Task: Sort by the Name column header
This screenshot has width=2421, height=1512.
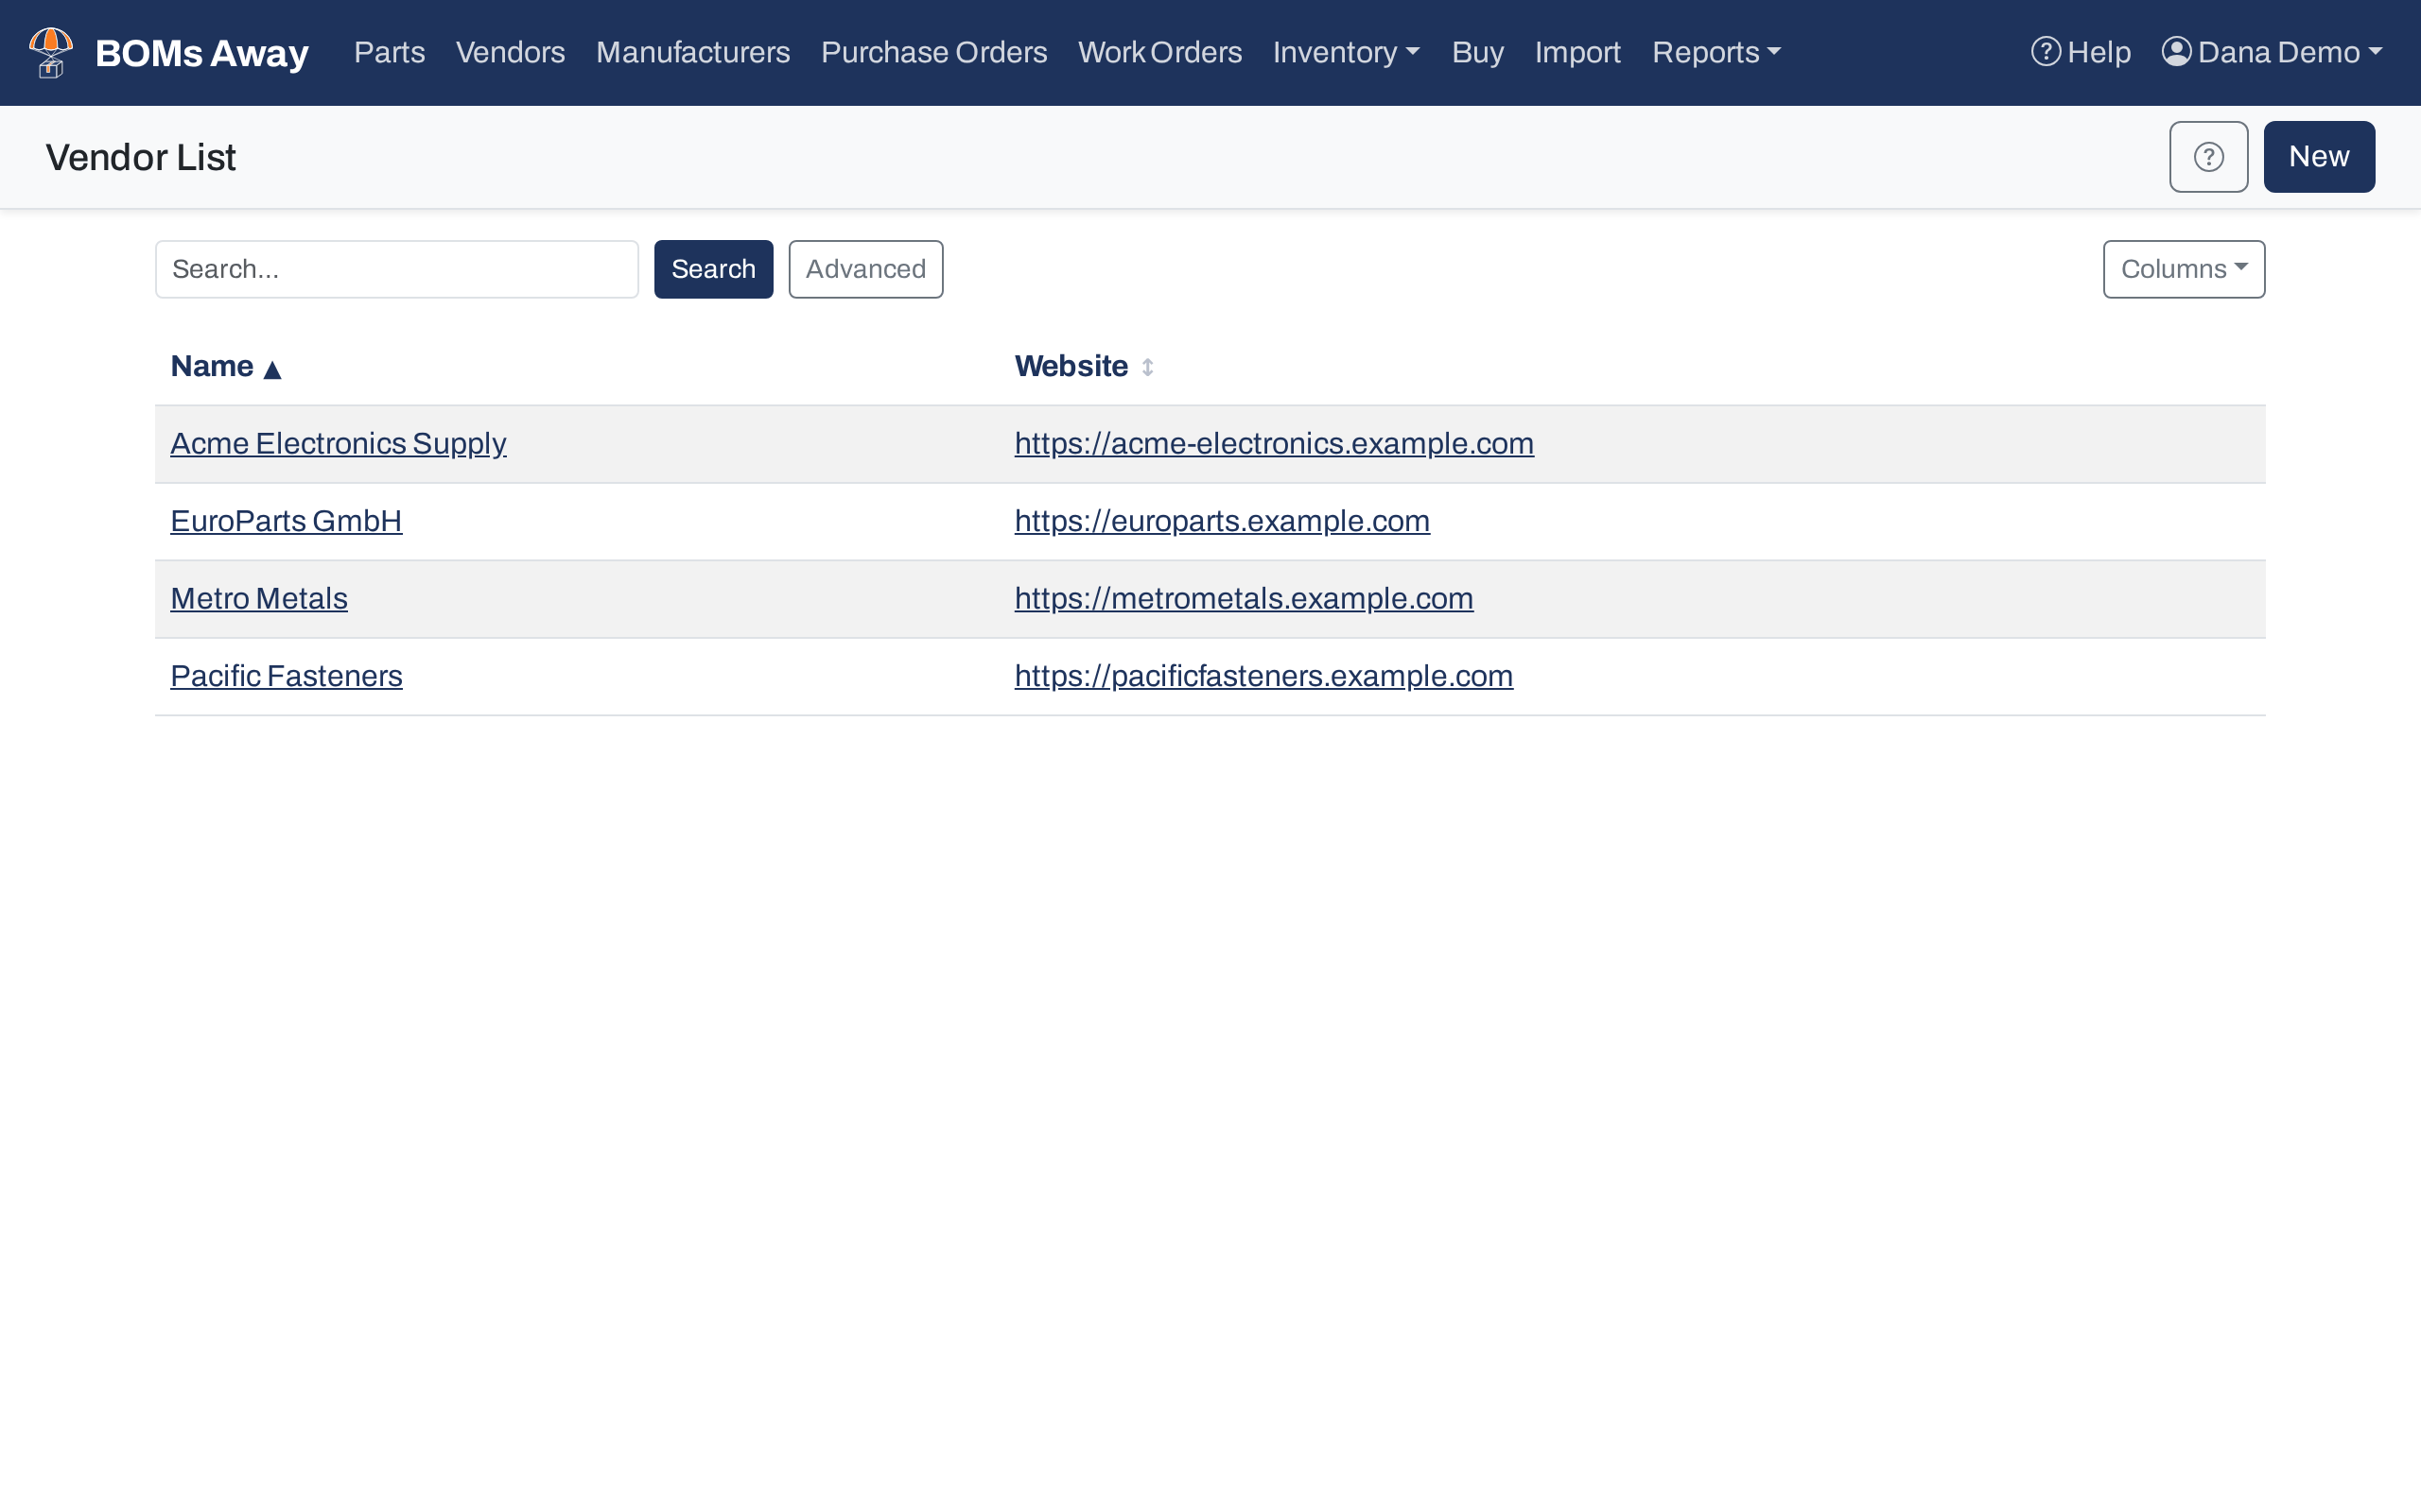Action: (x=212, y=366)
